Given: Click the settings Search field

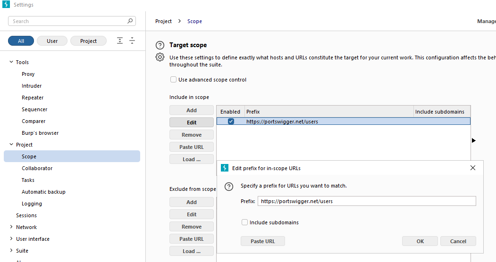Looking at the screenshot, I should (x=72, y=21).
